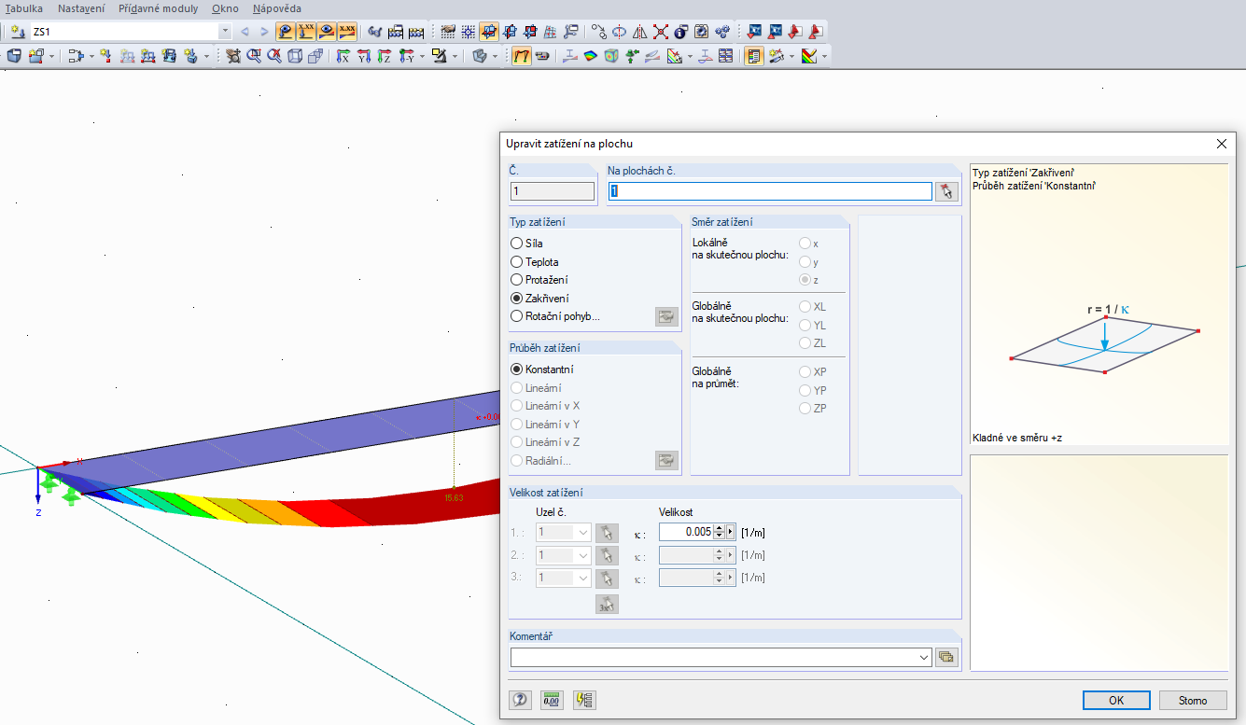
Task: Click the mirror tool triangle icon
Action: [639, 32]
